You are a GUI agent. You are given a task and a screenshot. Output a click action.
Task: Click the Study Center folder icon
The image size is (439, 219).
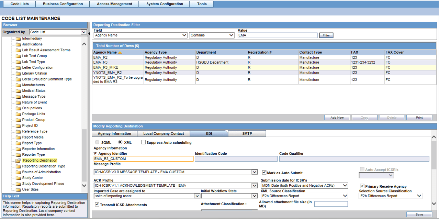[18, 178]
